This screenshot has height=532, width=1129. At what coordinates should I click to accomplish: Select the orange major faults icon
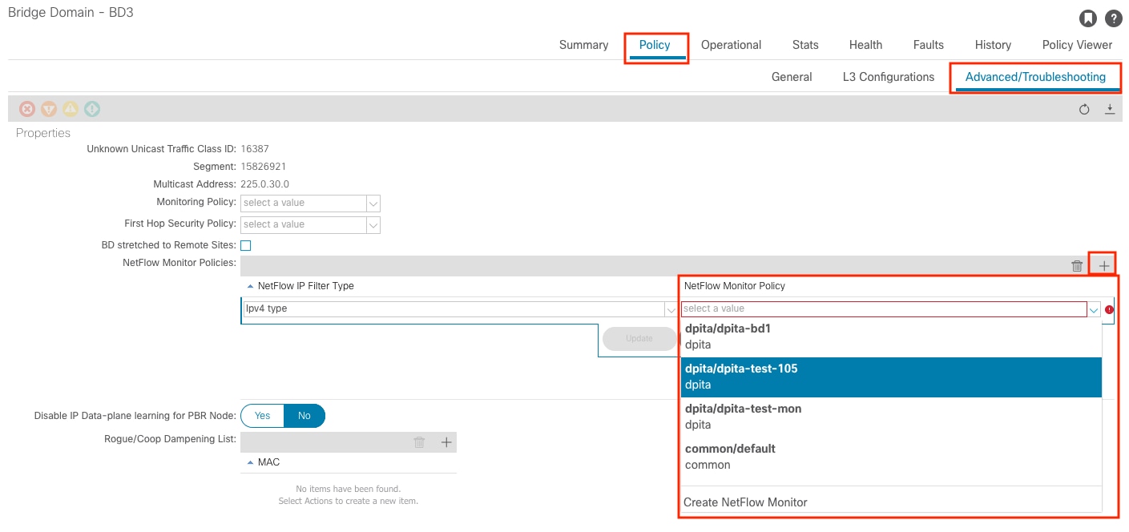[x=49, y=109]
